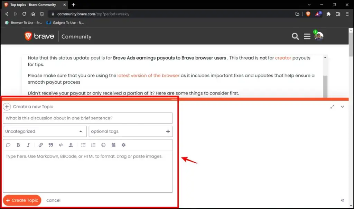Insert a numbered list
This screenshot has height=209, width=354.
click(x=93, y=145)
